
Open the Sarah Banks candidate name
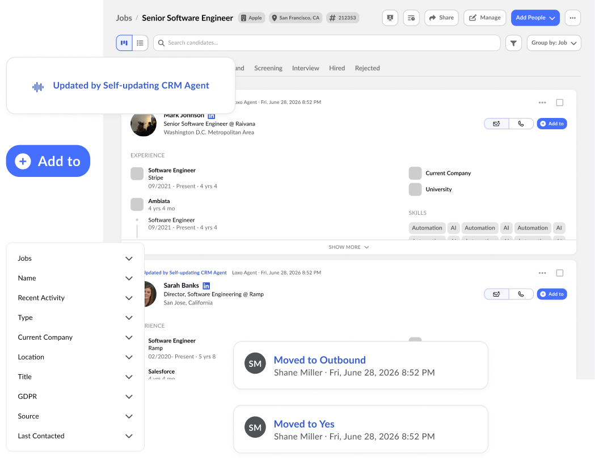click(181, 285)
